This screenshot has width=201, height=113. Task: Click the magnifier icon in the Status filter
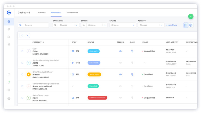84,25
